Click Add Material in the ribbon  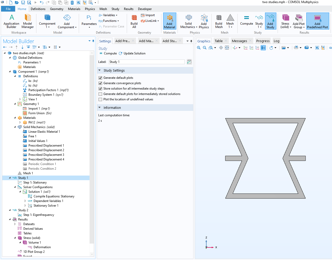(169, 21)
